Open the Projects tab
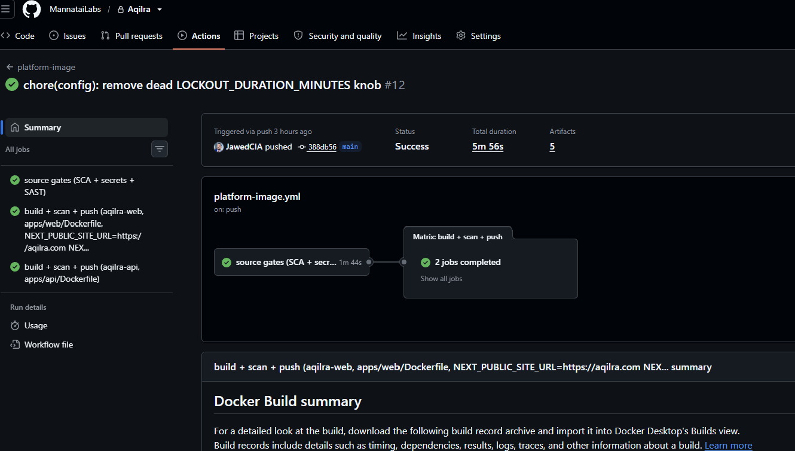Screen dimensions: 795x451 coord(256,36)
